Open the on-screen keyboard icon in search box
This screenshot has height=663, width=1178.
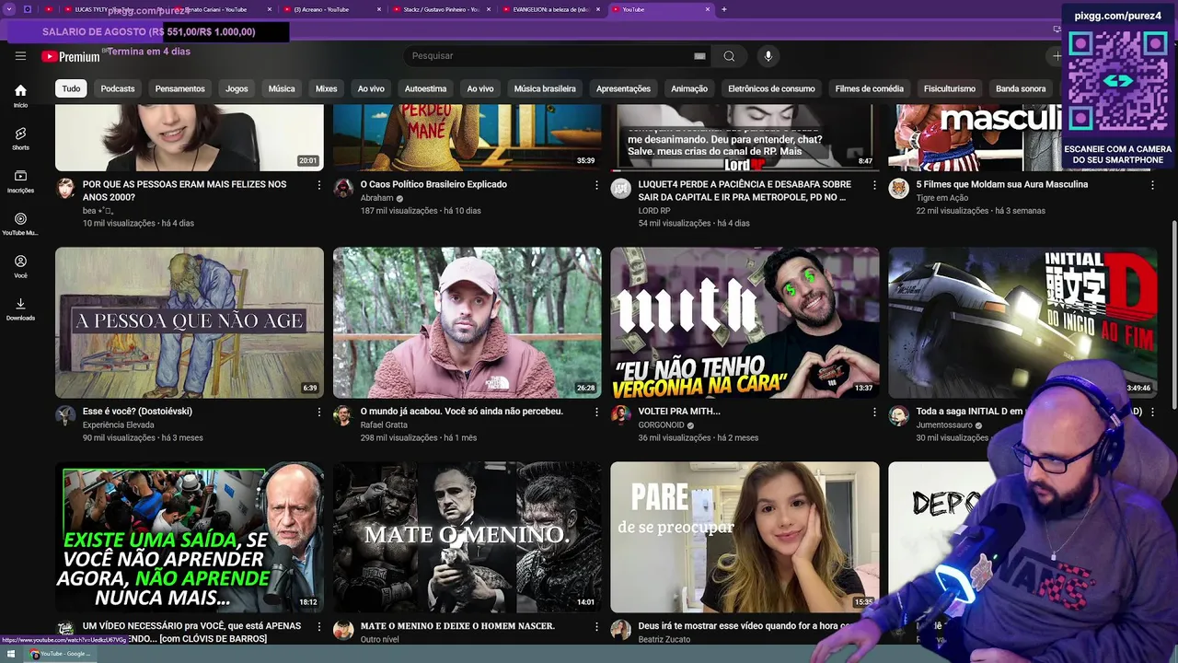point(699,56)
